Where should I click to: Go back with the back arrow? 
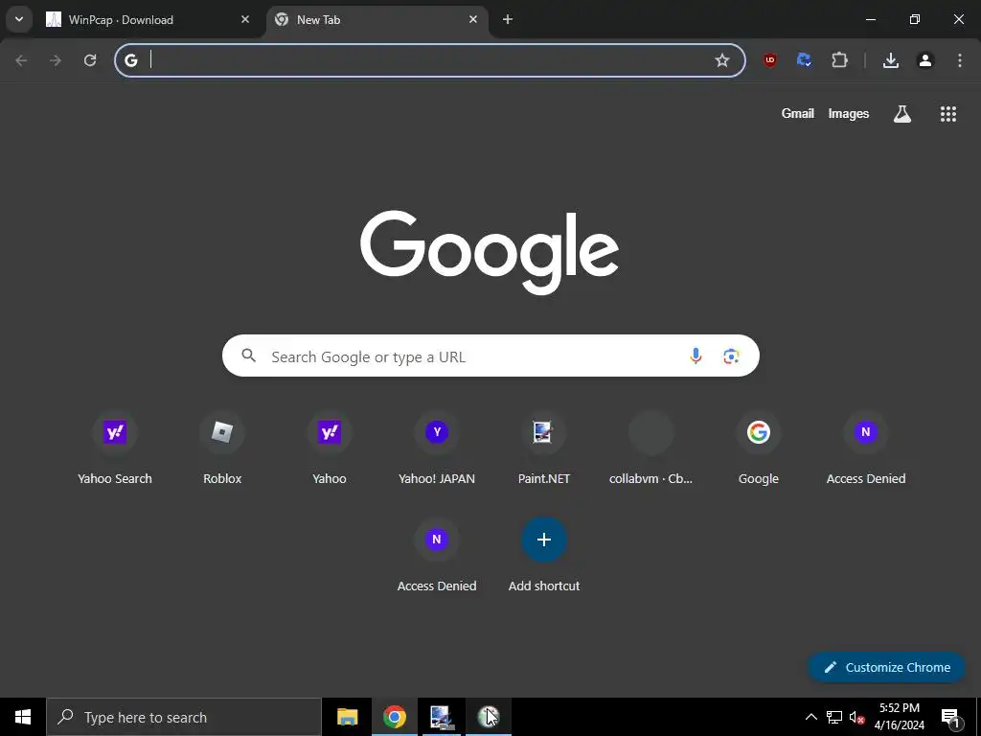pos(21,60)
